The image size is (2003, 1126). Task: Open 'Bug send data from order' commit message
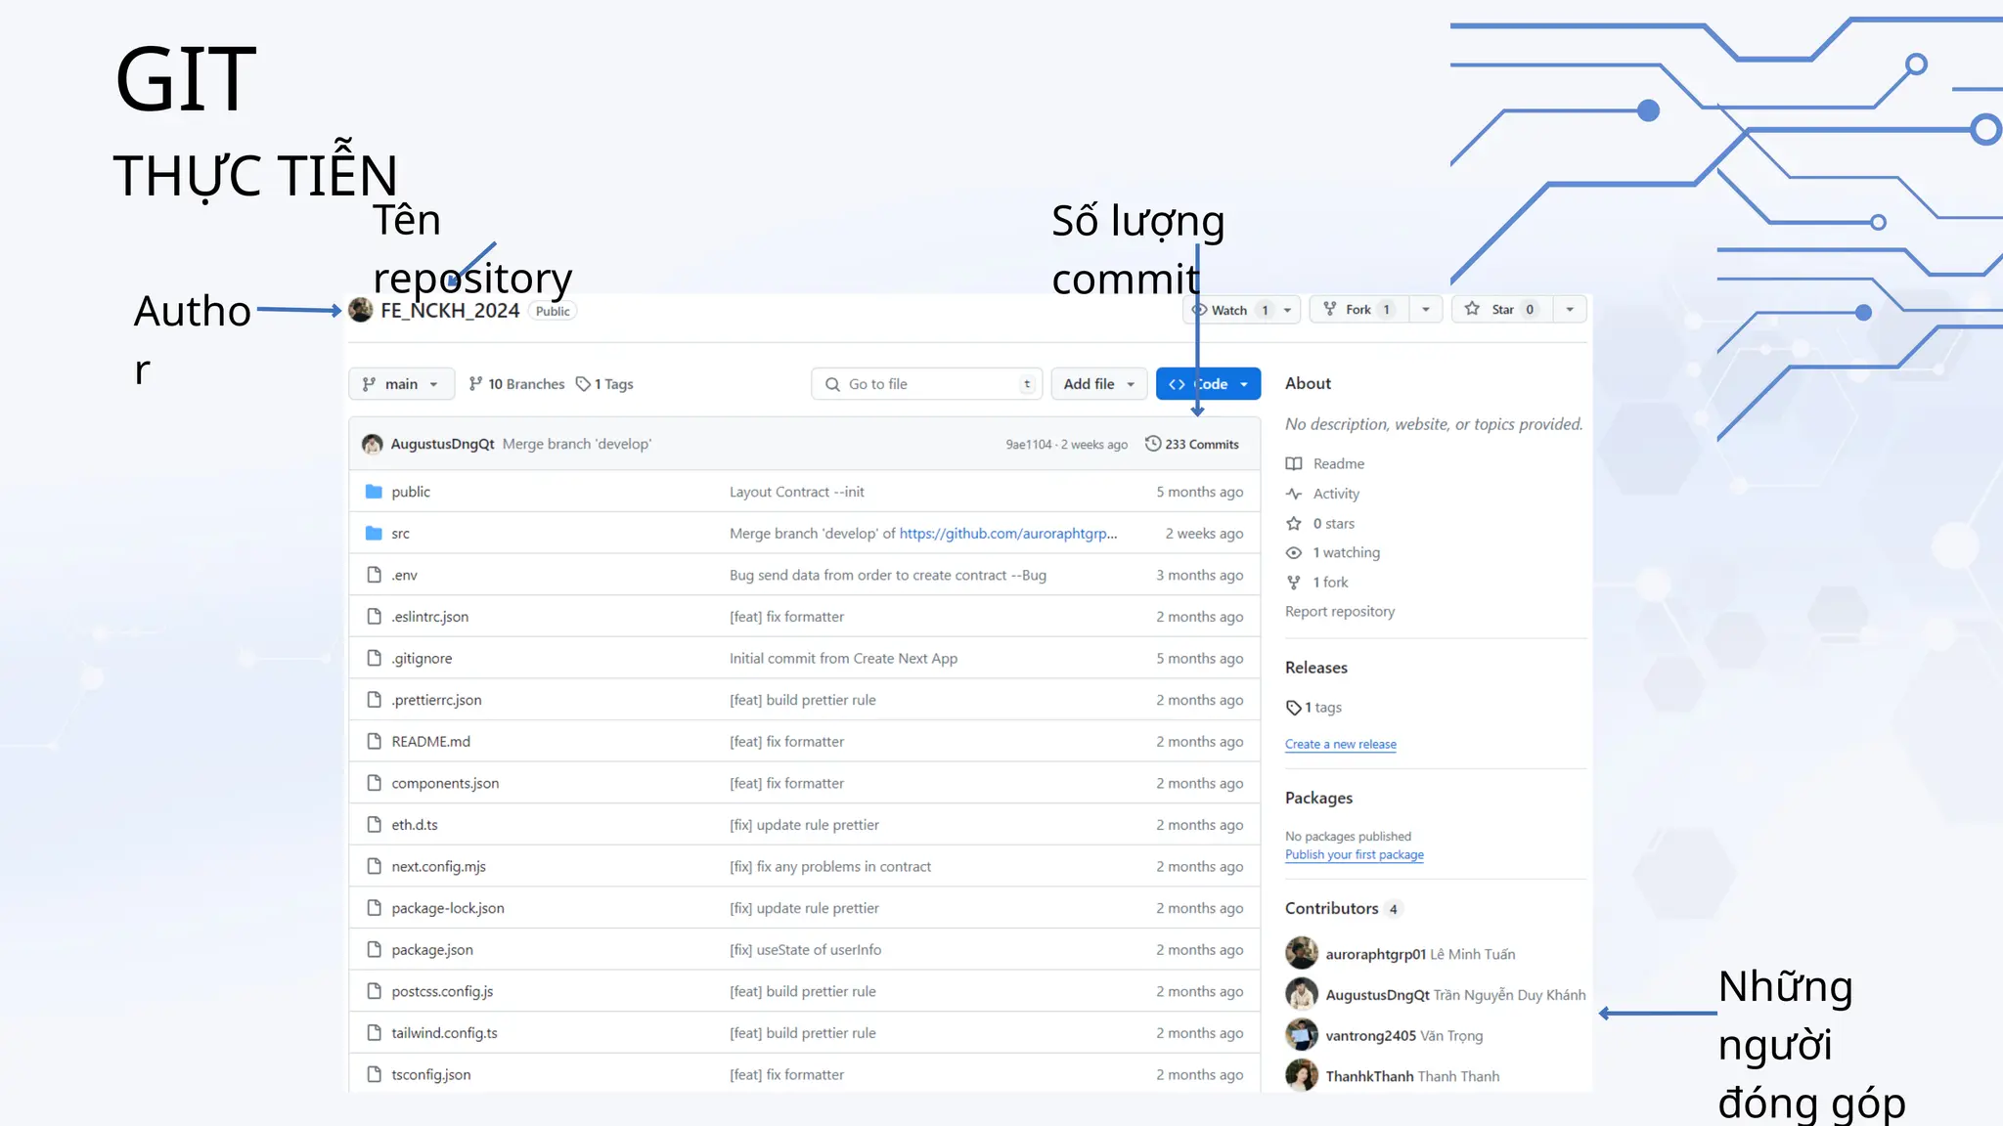point(888,576)
